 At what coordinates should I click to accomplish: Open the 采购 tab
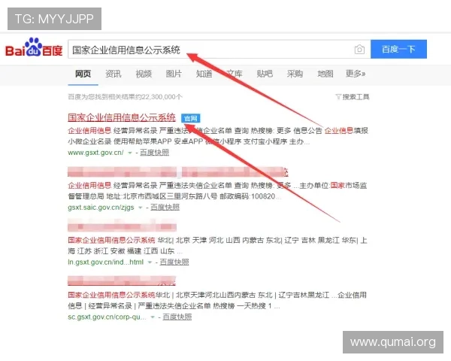click(295, 74)
